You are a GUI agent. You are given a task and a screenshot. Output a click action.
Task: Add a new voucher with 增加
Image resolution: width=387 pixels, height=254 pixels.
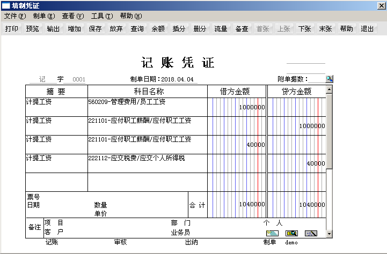(75, 29)
